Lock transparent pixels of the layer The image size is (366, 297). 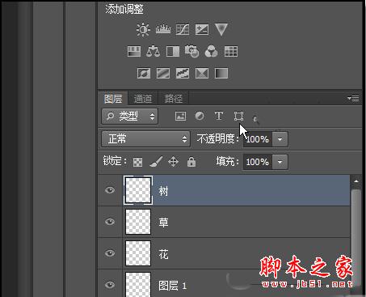[x=137, y=162]
